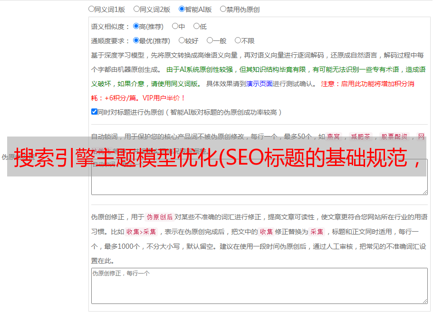Click the 收集>采集 example tag
Screen dimensions: 433x313
tap(141, 232)
